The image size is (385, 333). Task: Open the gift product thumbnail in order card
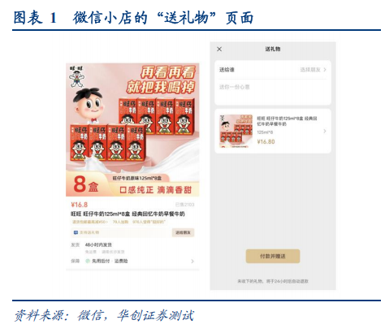(x=236, y=131)
